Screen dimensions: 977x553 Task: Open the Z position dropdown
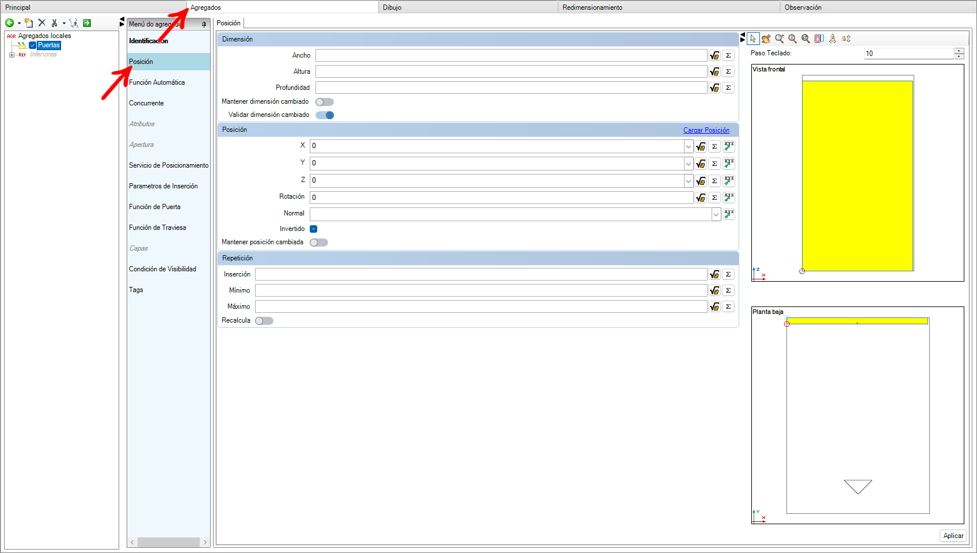[x=689, y=181]
